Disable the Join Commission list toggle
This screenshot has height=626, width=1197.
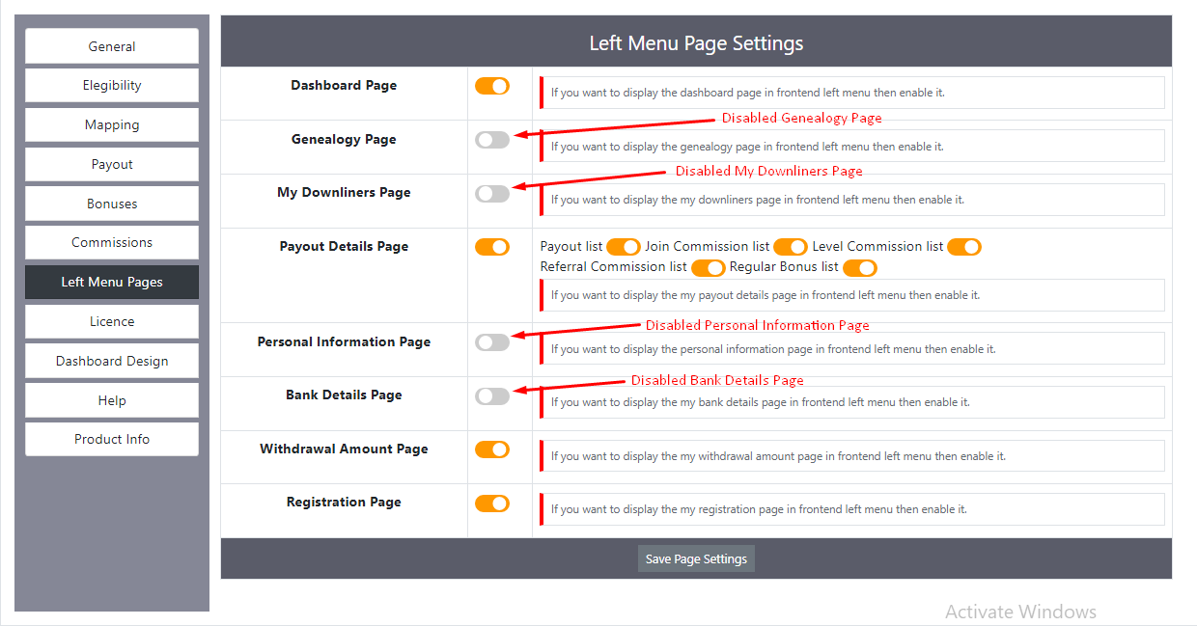(x=790, y=247)
